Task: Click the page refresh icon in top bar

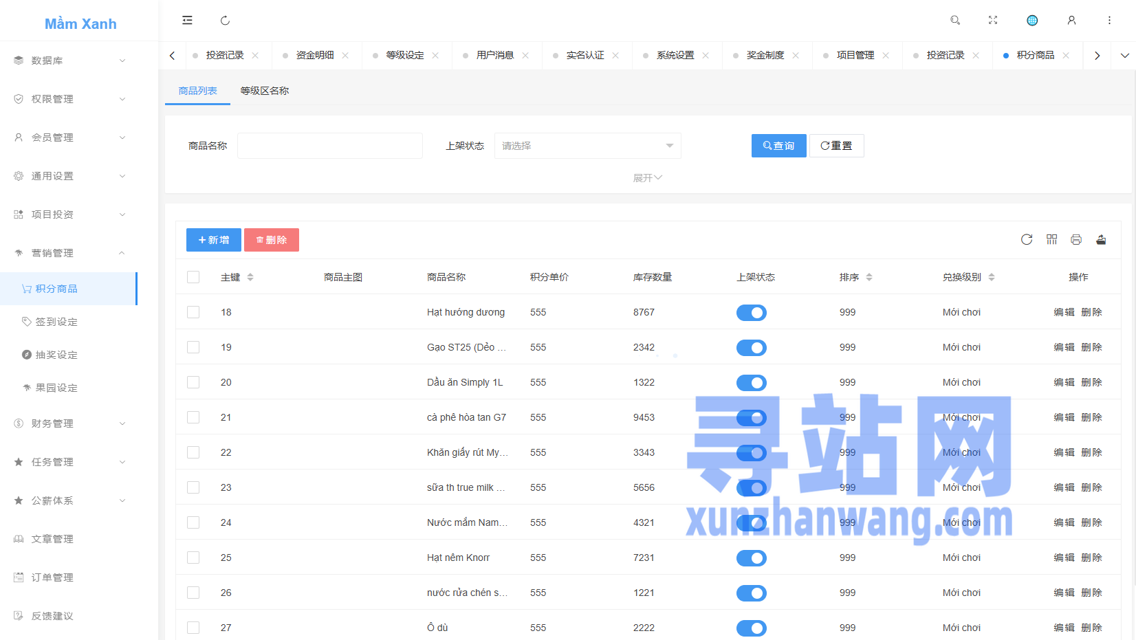Action: [x=225, y=21]
